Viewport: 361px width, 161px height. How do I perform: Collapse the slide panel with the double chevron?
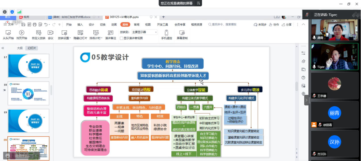(x=3, y=48)
